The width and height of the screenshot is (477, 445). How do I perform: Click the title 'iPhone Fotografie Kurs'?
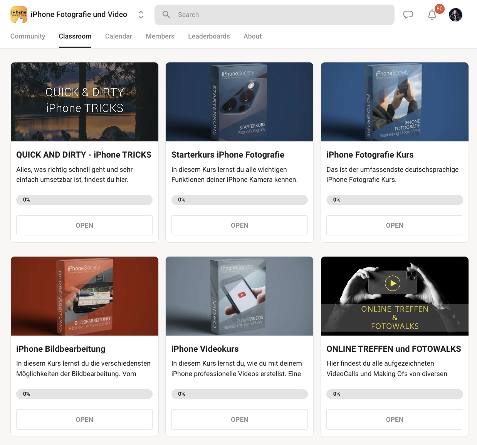pyautogui.click(x=370, y=155)
